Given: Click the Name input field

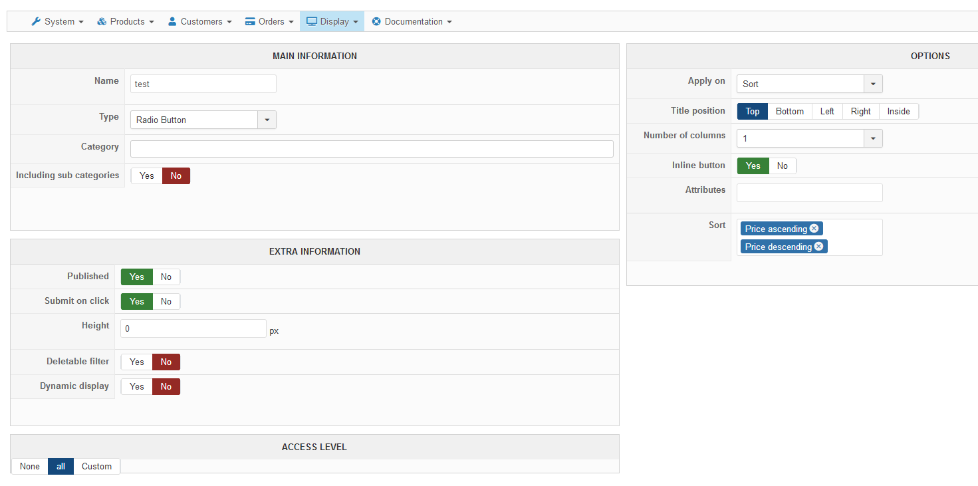Looking at the screenshot, I should [203, 84].
